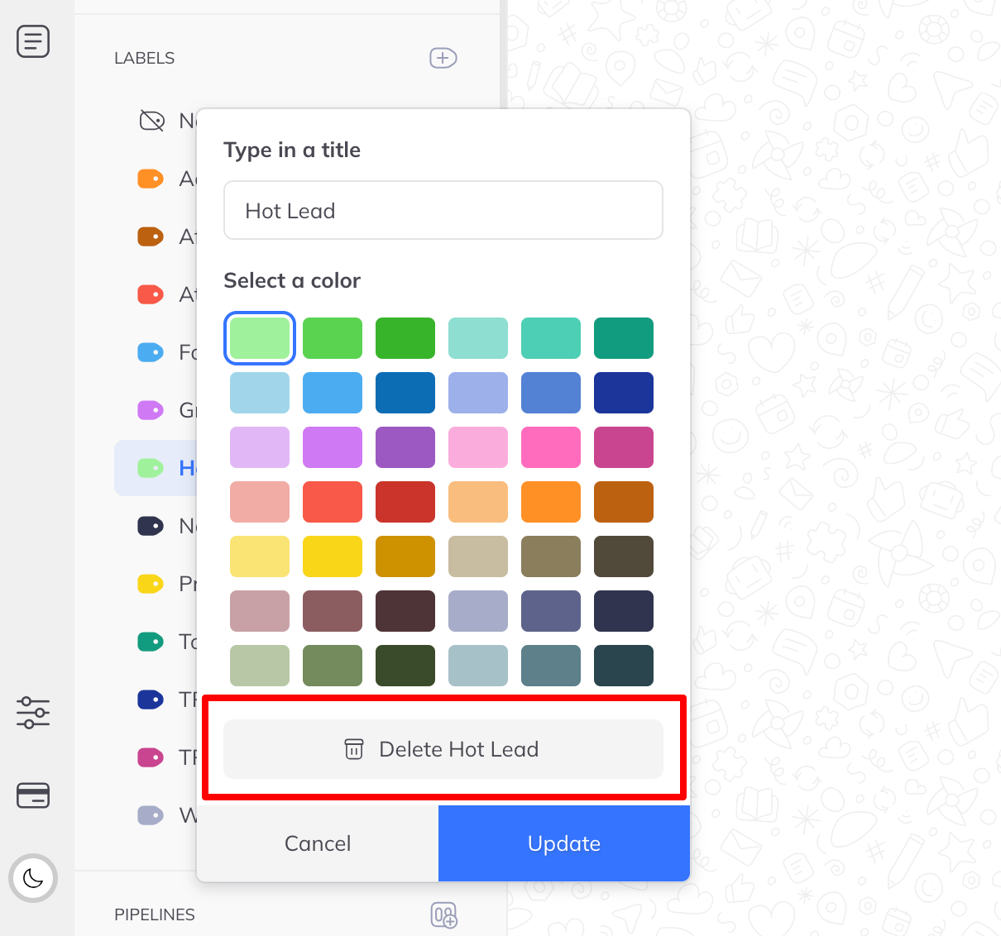Focus the title field containing Hot Lead
Screen dimensions: 1001x936
pyautogui.click(x=443, y=210)
